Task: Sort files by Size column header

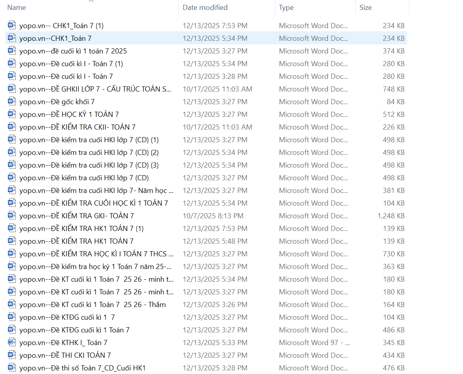Action: (365, 8)
